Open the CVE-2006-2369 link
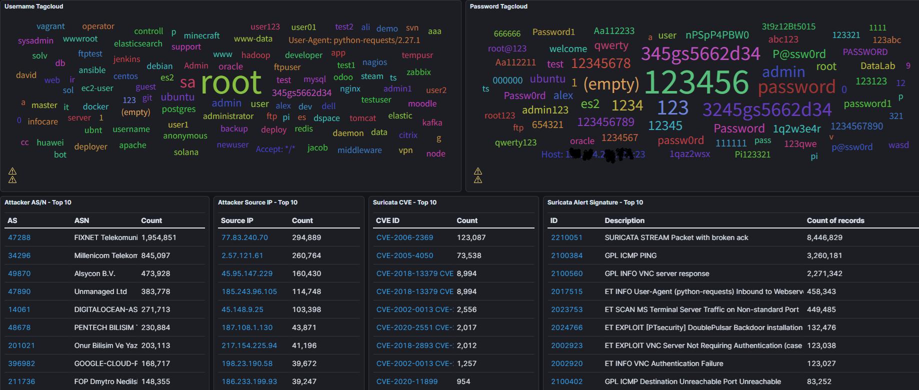The width and height of the screenshot is (919, 390). (404, 237)
